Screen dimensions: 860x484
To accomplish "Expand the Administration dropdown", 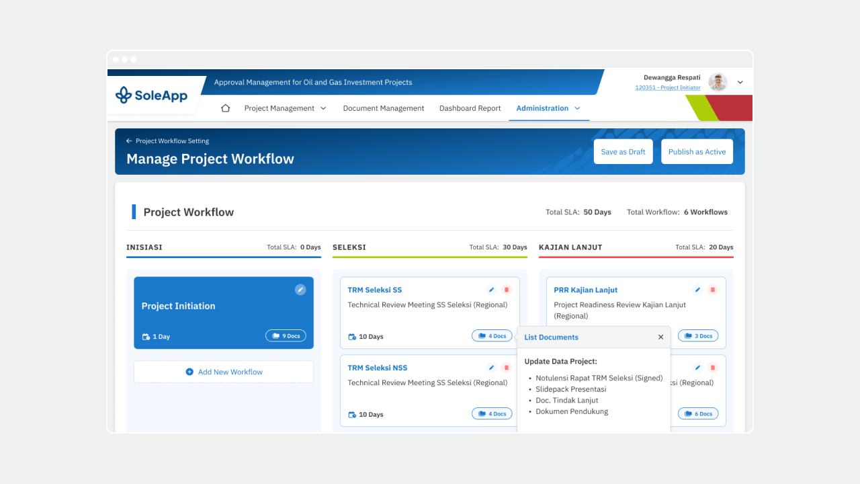I will (548, 108).
